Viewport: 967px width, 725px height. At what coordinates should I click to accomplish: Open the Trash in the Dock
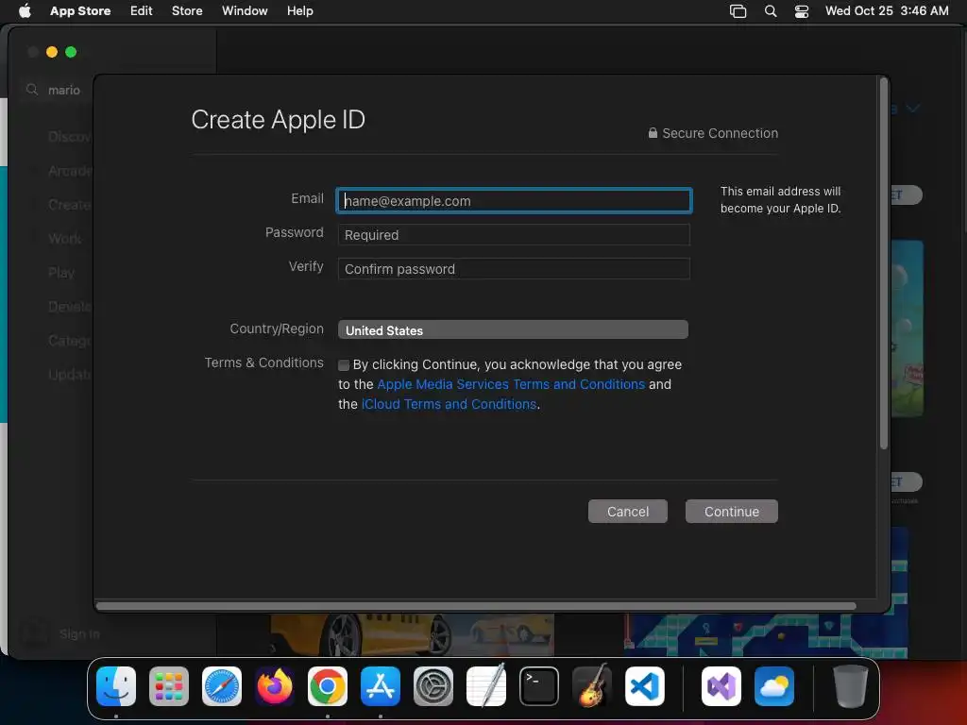coord(851,686)
